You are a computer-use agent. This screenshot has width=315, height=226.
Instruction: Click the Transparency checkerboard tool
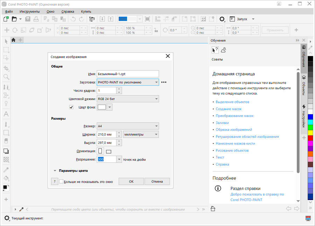click(x=6, y=160)
